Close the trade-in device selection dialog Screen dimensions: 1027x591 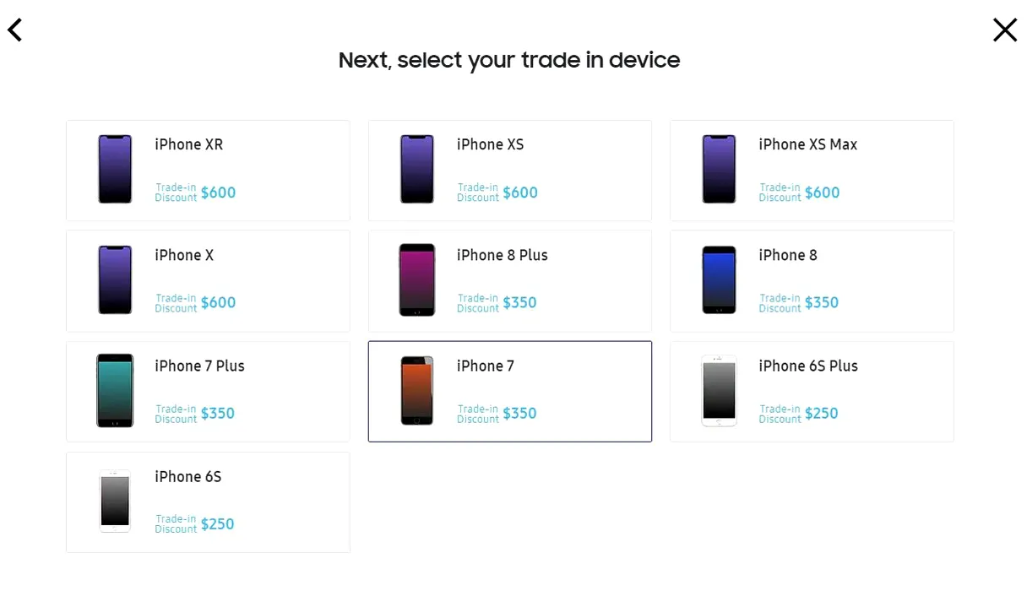click(1005, 30)
